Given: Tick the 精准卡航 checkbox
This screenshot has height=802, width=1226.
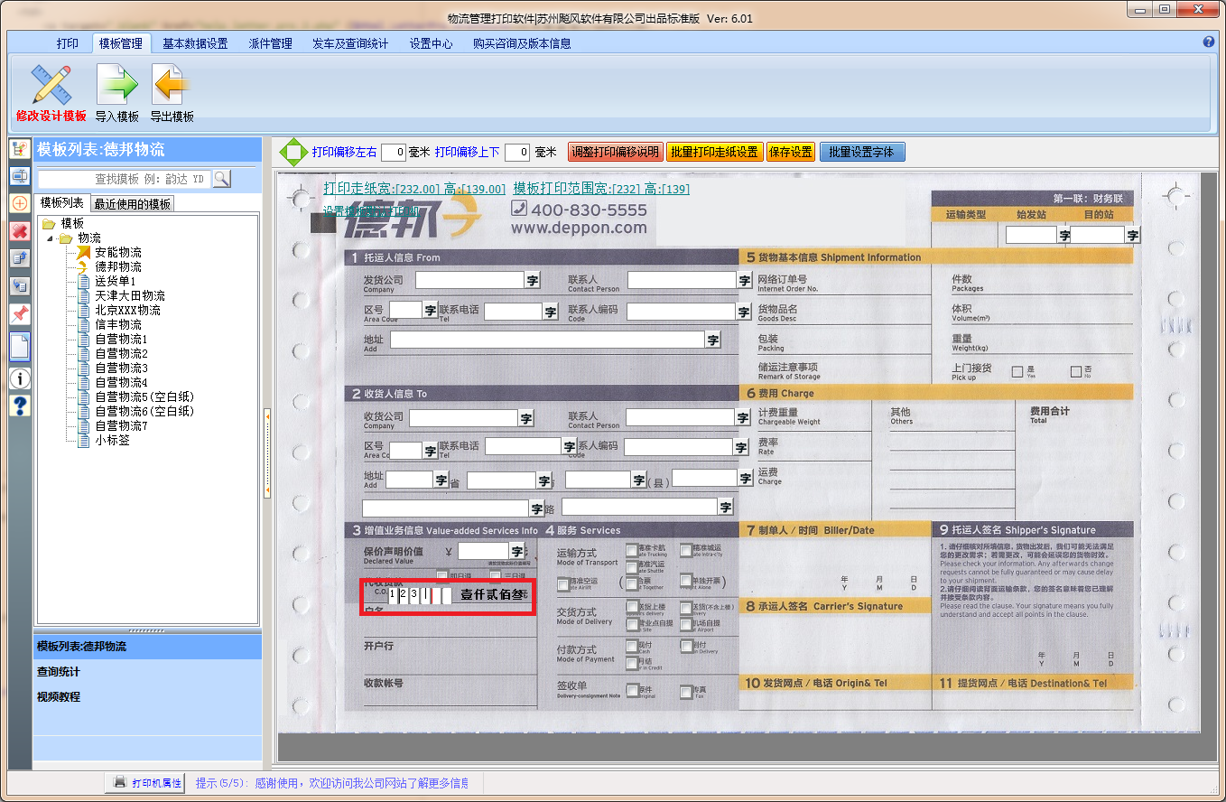Looking at the screenshot, I should [632, 549].
